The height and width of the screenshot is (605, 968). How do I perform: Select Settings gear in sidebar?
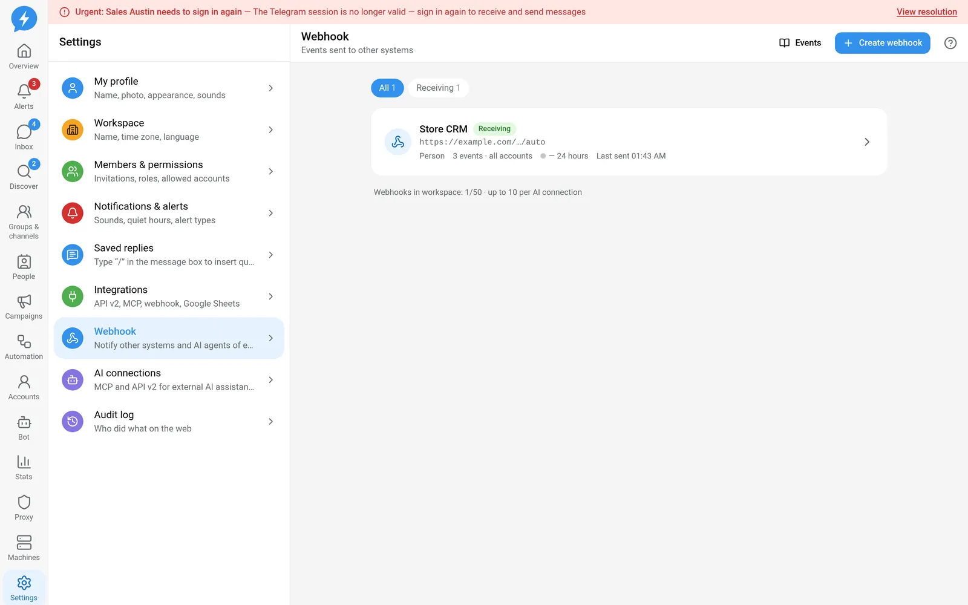point(24,589)
